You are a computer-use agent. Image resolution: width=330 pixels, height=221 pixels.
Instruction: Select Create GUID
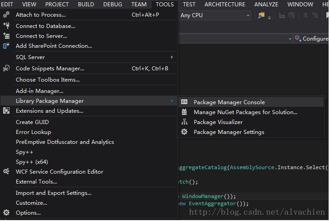[x=88, y=122]
